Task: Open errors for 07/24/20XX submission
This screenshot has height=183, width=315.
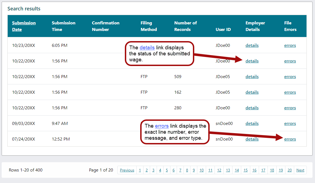Action: tap(290, 139)
